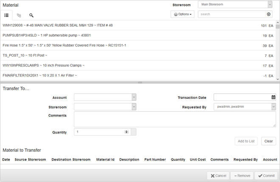The height and width of the screenshot is (182, 280).
Task: Expand the Main Storeroom dropdown
Action: click(269, 5)
